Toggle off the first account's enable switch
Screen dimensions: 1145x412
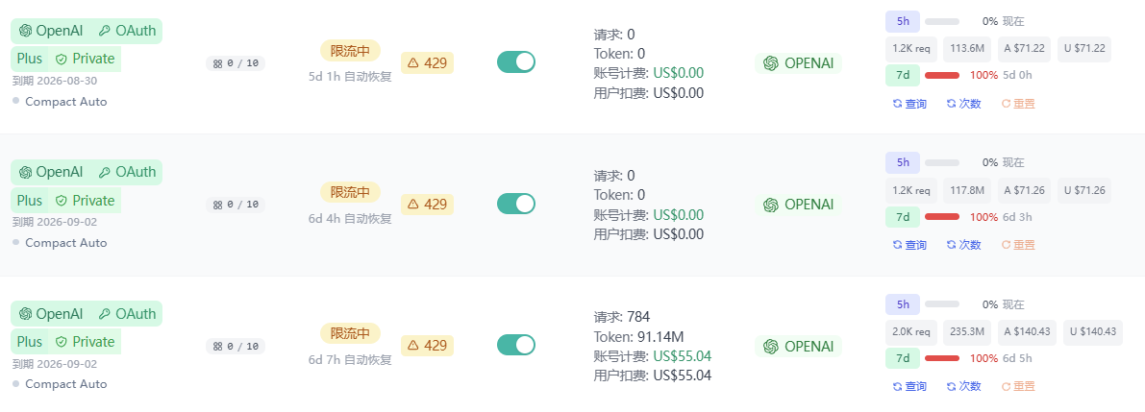[x=516, y=62]
